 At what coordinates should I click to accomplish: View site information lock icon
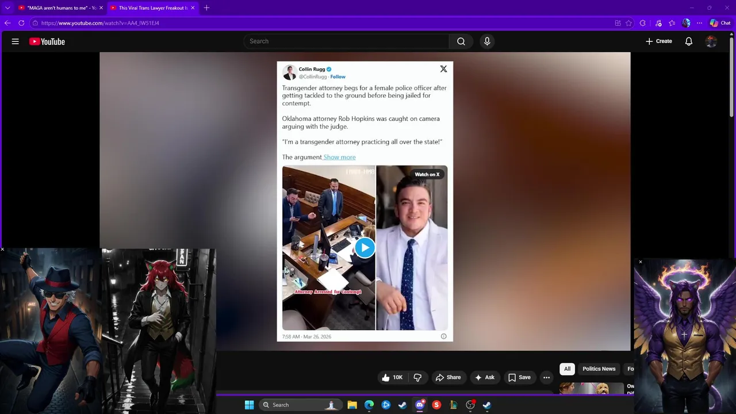coord(35,23)
